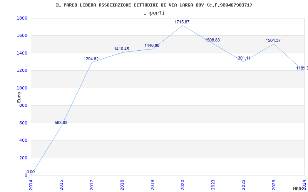Click the chart title with association name

tap(154, 5)
